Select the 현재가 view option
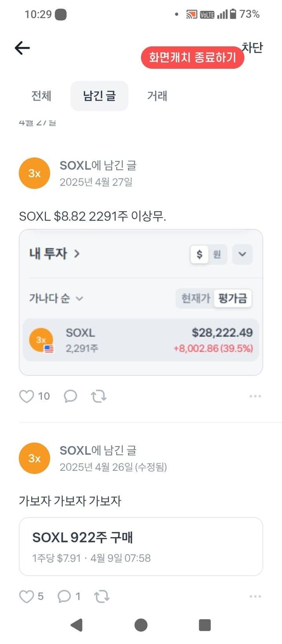This screenshot has width=282, height=644. (196, 299)
